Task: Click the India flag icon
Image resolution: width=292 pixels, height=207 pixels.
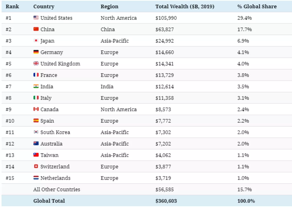Action: pos(36,86)
